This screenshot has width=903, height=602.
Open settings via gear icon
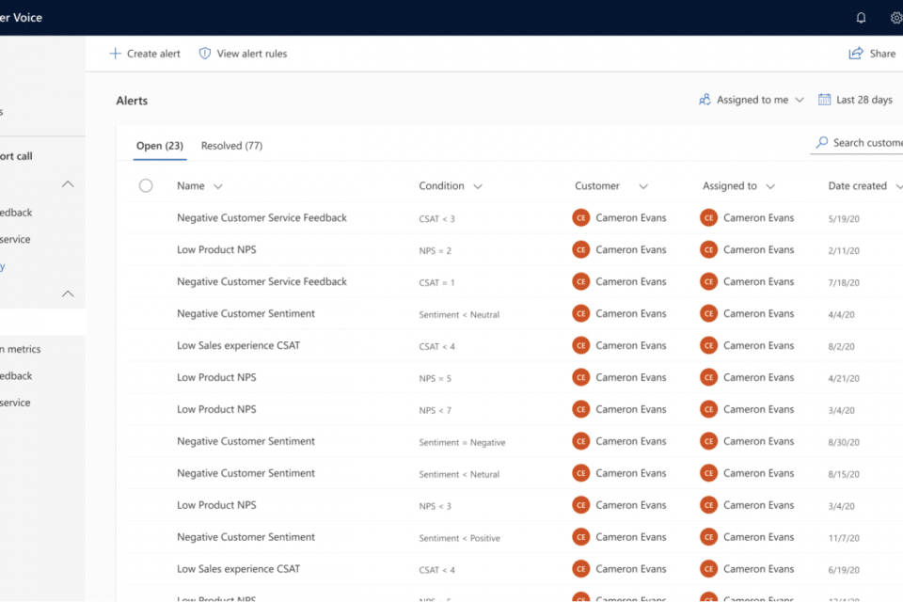[x=895, y=18]
